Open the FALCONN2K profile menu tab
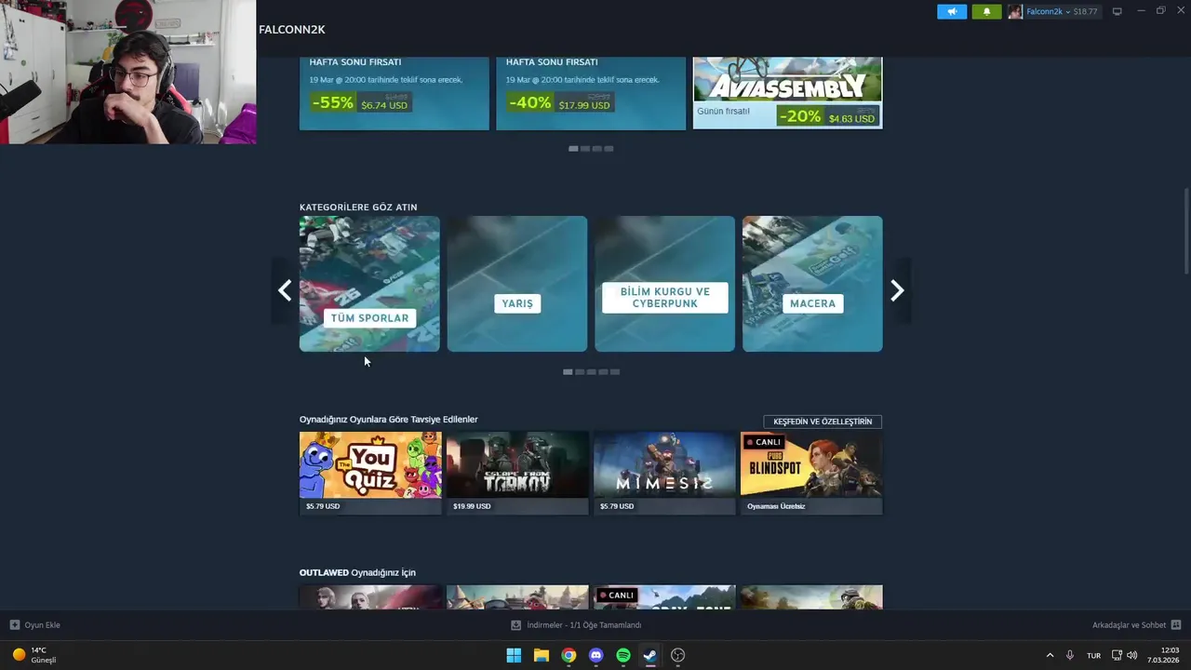The width and height of the screenshot is (1191, 670). (x=292, y=30)
